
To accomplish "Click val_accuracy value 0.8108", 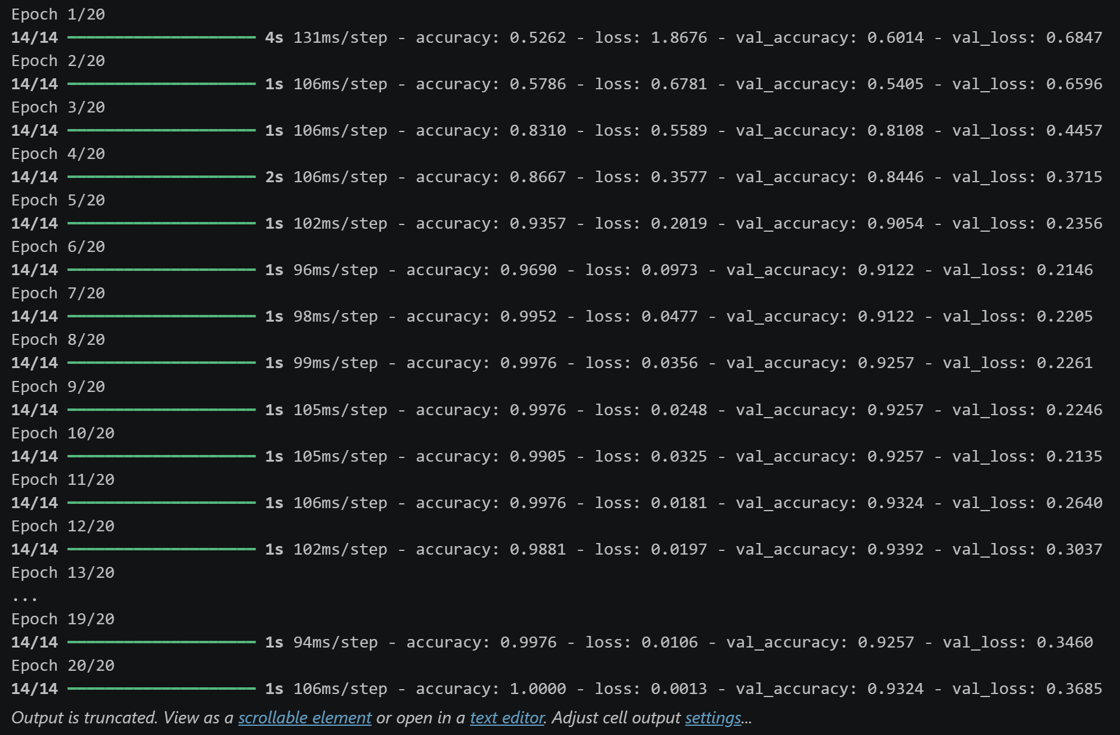I will click(x=896, y=130).
